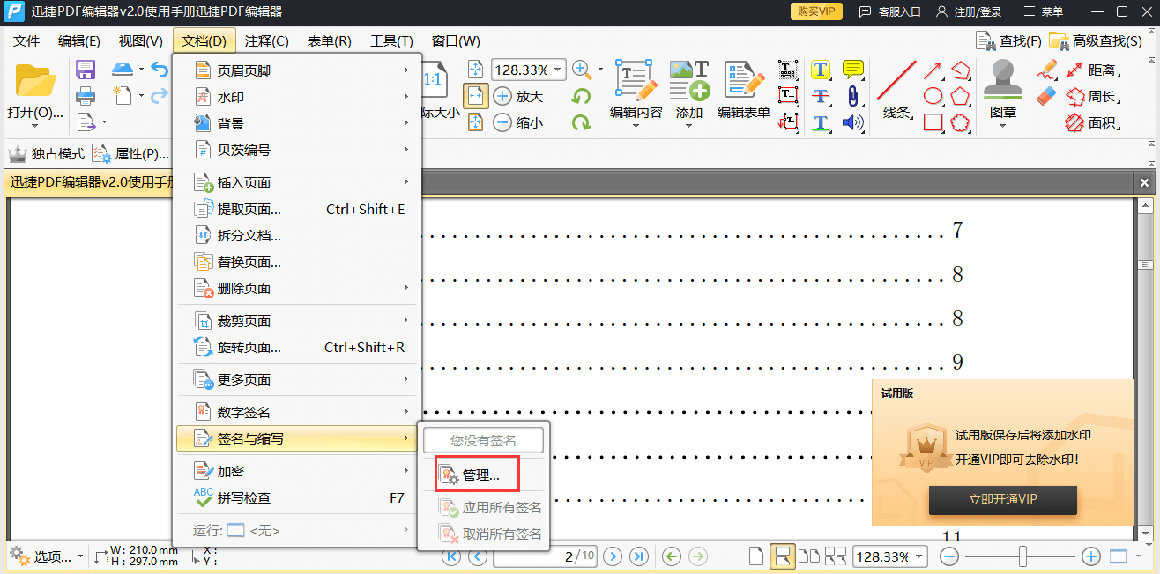Open 客服入口 customer service link

pos(889,11)
